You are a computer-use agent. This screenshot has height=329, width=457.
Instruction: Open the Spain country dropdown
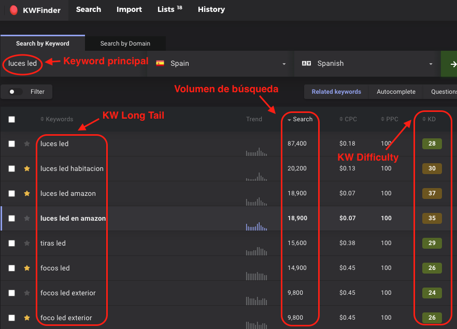(x=220, y=64)
